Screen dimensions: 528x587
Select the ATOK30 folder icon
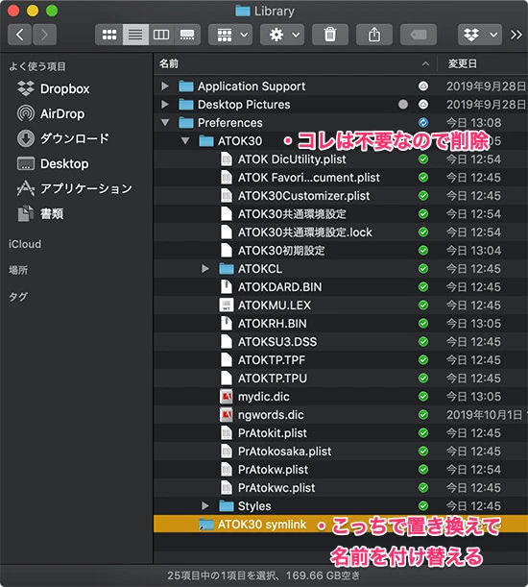[x=206, y=141]
